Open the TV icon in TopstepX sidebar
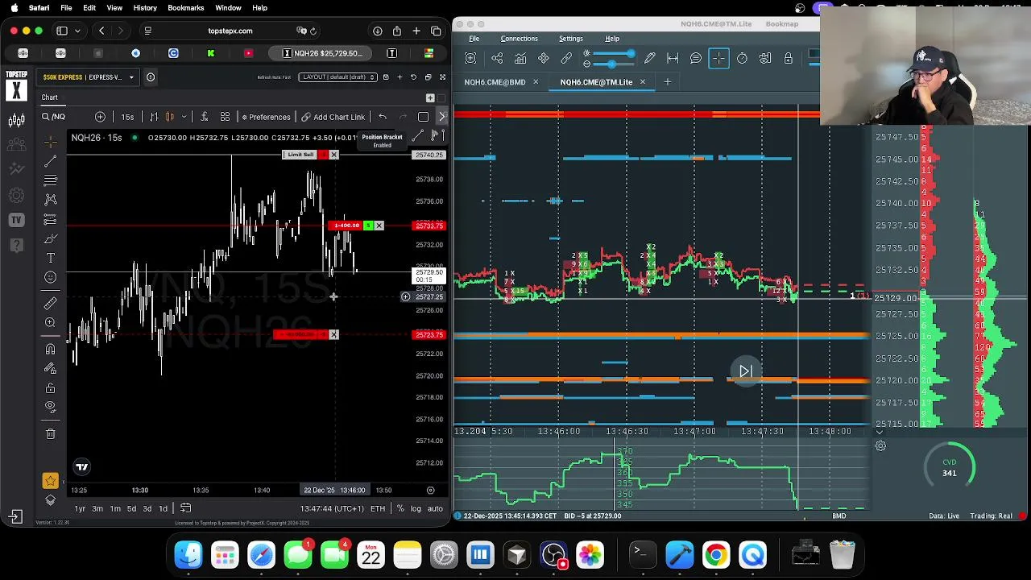Image resolution: width=1031 pixels, height=580 pixels. 16,220
